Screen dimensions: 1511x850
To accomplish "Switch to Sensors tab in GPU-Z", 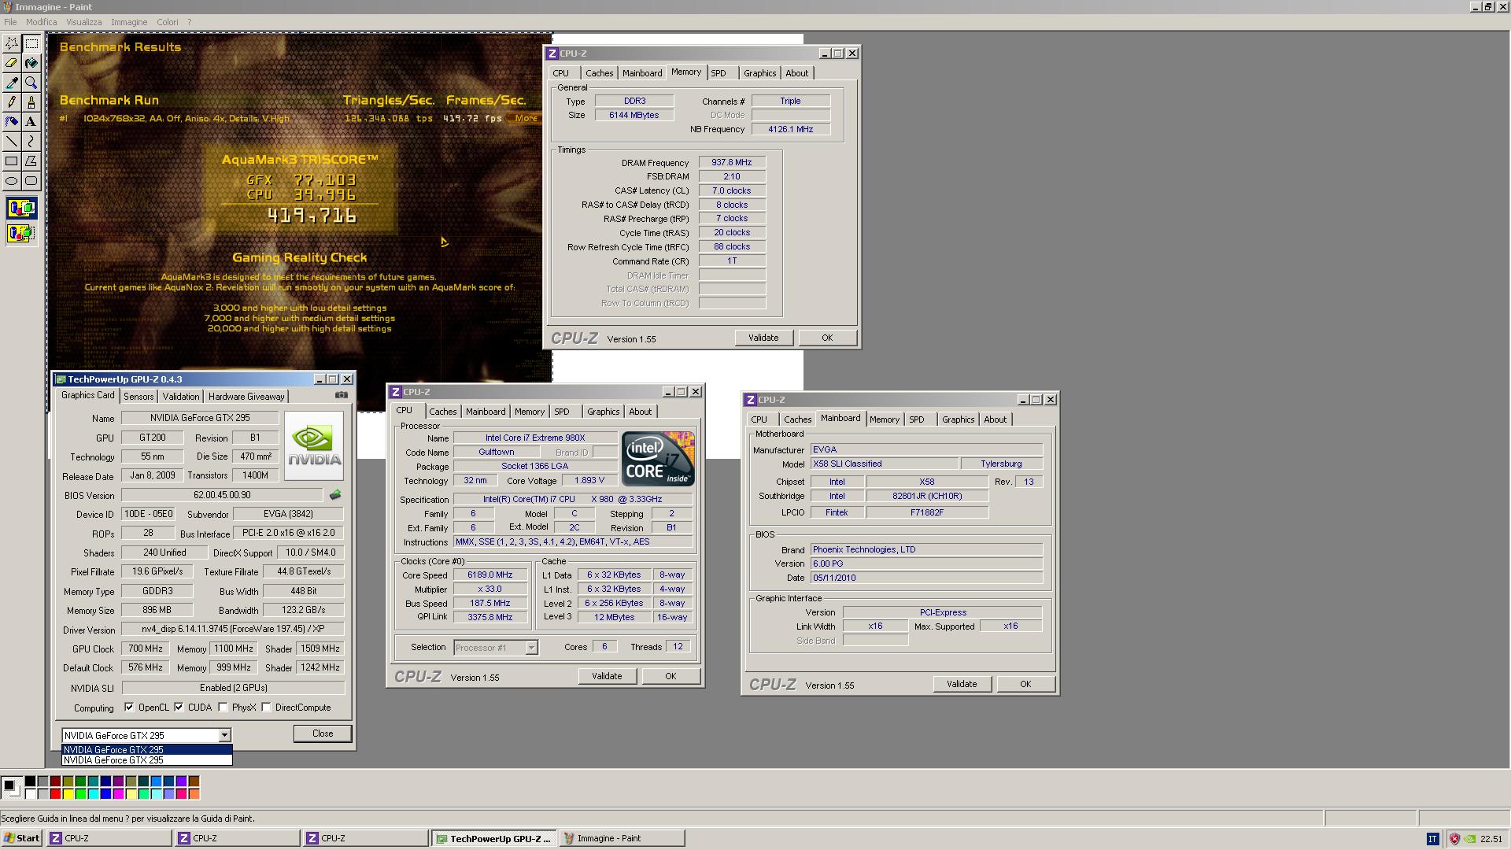I will (139, 397).
